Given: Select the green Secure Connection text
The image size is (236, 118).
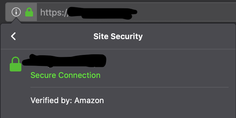Looking at the screenshot, I should click(x=65, y=75).
